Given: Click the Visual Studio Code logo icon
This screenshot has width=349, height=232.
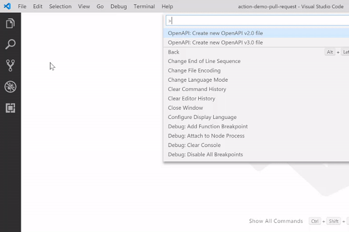Looking at the screenshot, I should (7, 6).
